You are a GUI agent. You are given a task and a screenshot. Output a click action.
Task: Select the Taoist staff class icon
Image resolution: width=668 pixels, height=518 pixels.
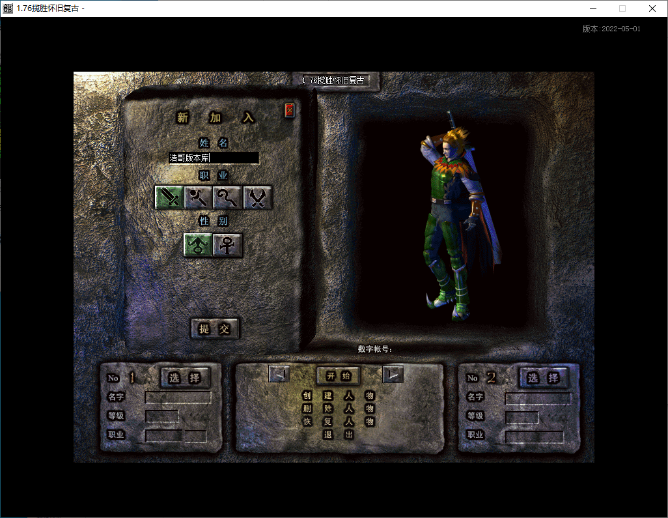227,197
